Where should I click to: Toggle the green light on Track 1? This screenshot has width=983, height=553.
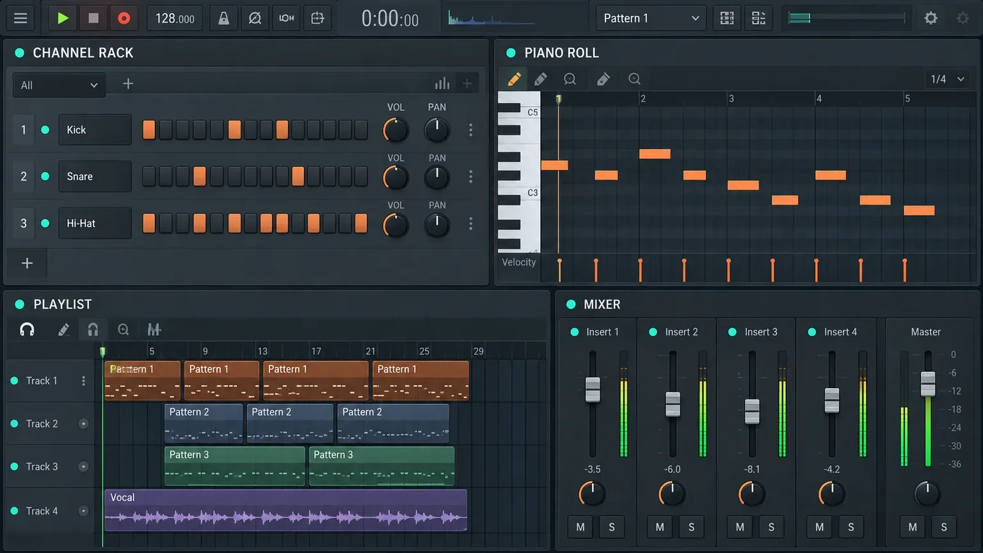coord(14,381)
